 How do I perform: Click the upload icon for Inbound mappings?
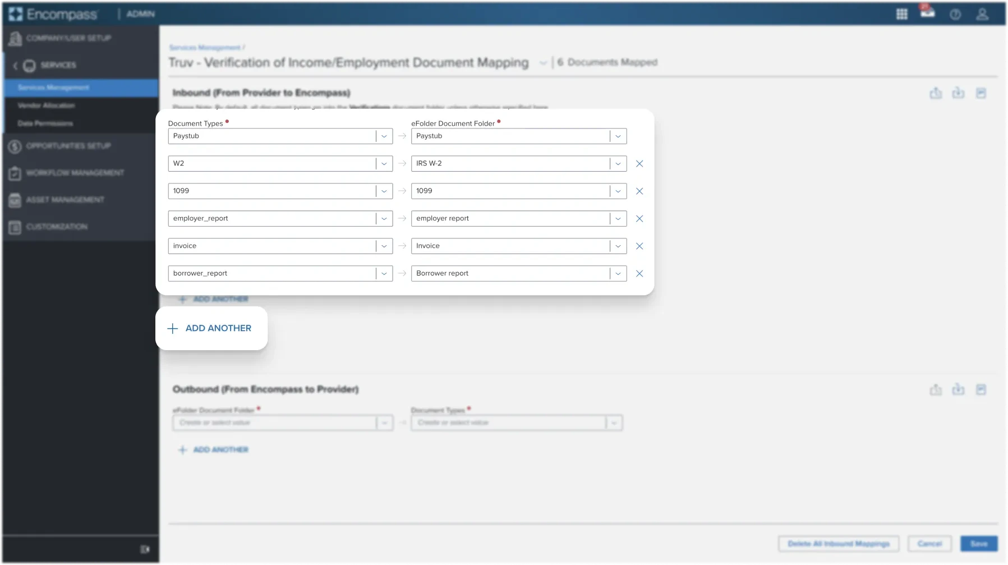coord(936,93)
